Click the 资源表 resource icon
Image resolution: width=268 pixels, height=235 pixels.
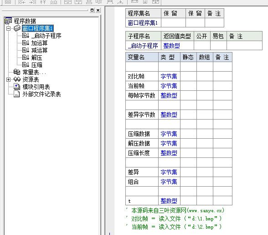tap(17, 79)
